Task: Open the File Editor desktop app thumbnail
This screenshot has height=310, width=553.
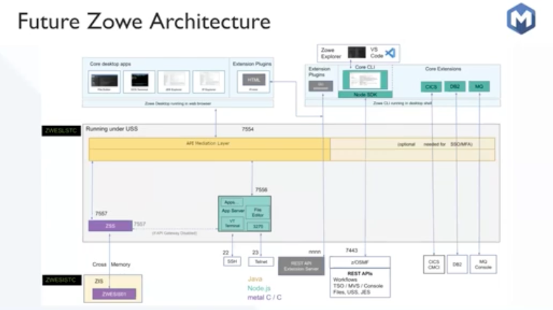Action: (104, 81)
